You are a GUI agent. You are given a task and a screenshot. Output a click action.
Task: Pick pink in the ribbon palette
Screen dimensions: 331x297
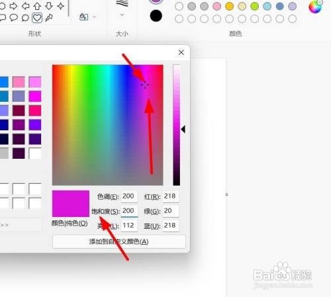[x=216, y=6]
